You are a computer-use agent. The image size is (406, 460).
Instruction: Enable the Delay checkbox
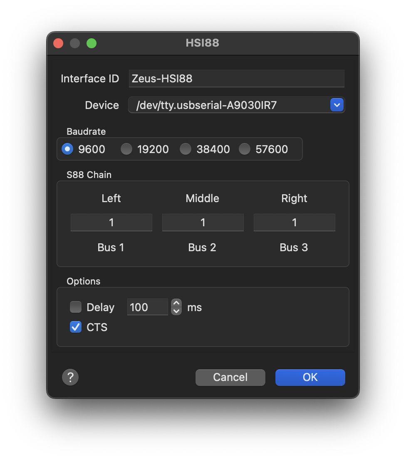[76, 307]
